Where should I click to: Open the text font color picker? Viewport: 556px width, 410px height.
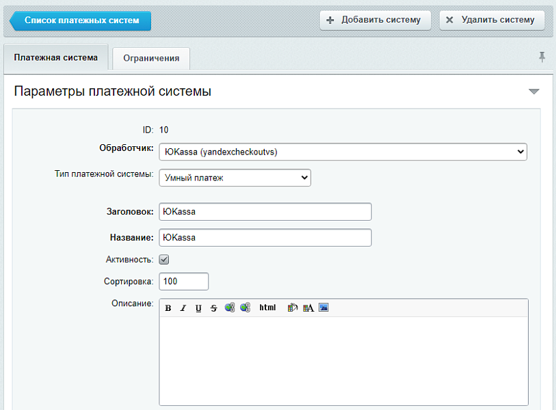point(308,308)
